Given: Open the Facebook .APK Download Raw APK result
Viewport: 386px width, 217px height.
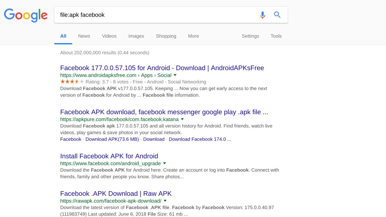Looking at the screenshot, I should tap(116, 194).
